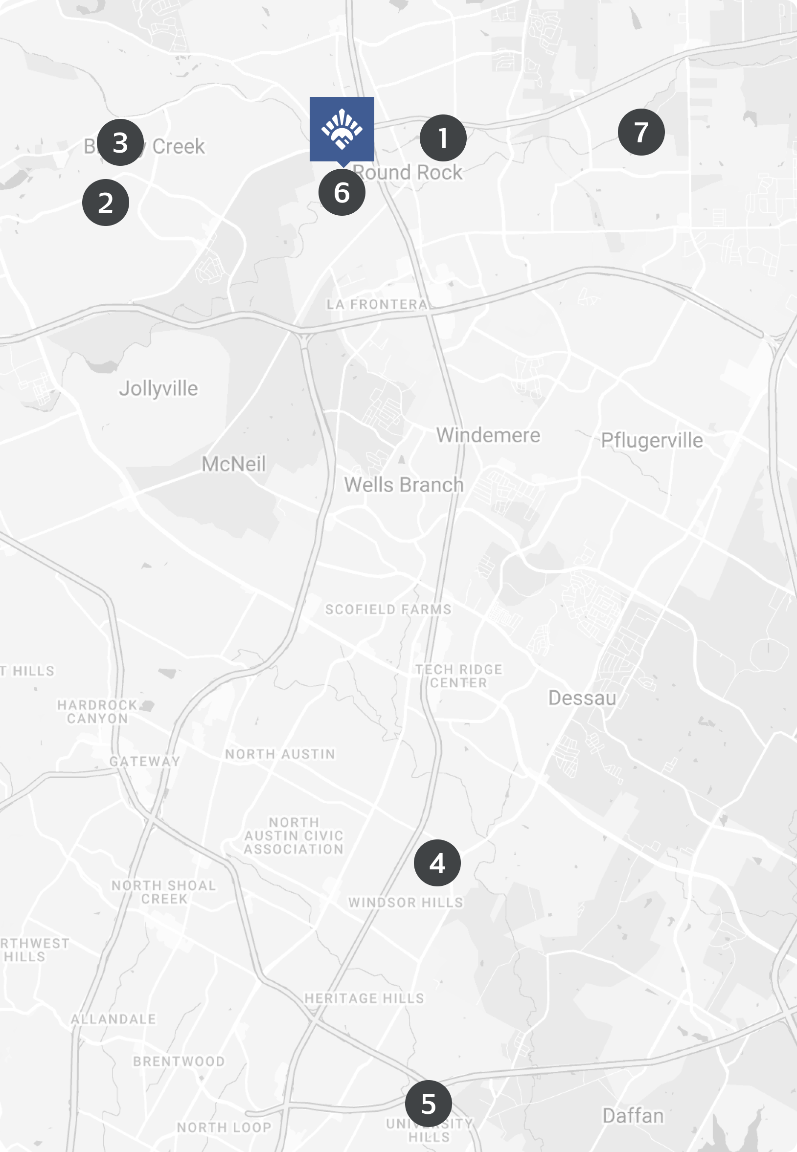797x1152 pixels.
Task: Click the Scofield Farms label
Action: [388, 610]
